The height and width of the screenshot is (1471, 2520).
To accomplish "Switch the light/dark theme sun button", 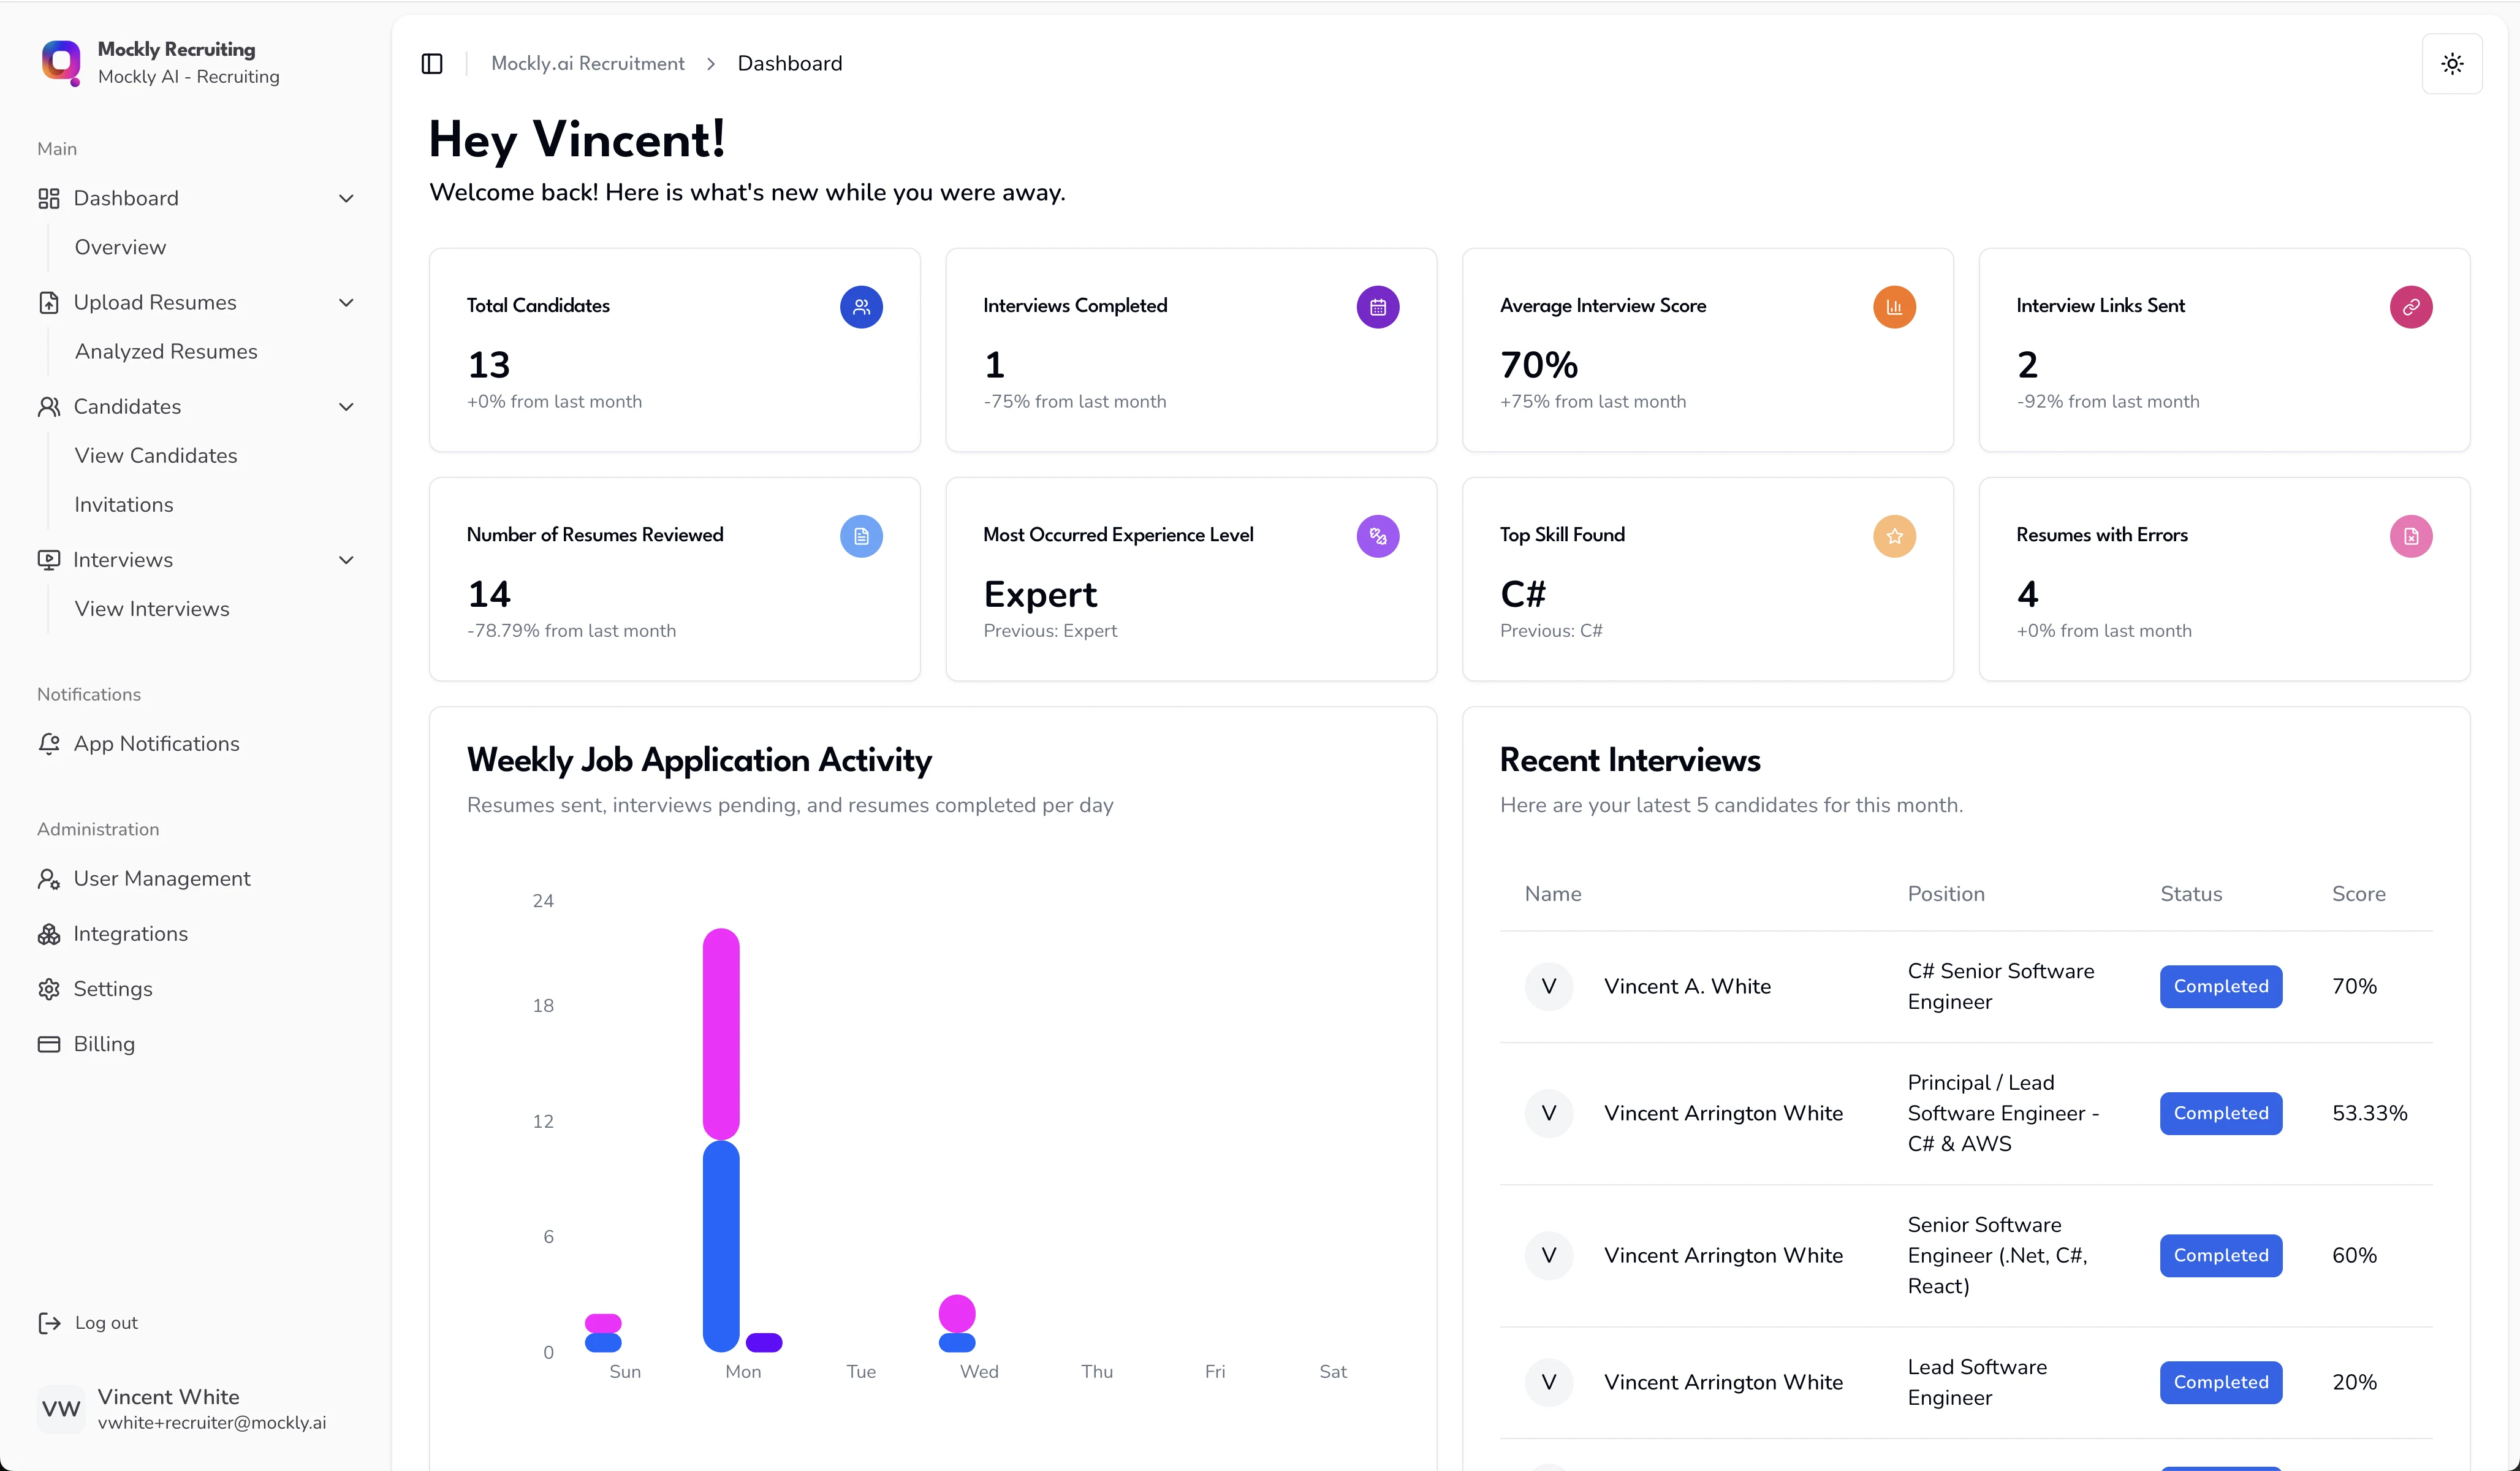I will point(2452,64).
